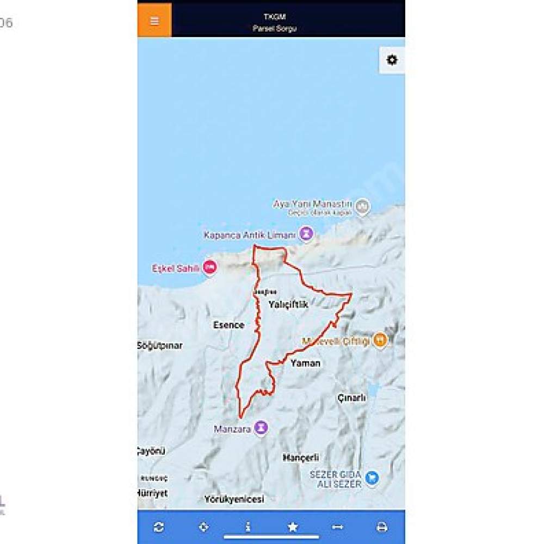Click the Çınarlı place label
Screen dimensions: 544x544
351,398
